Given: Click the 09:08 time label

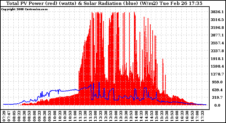Looking at the screenshot, I should click(x=34, y=116).
